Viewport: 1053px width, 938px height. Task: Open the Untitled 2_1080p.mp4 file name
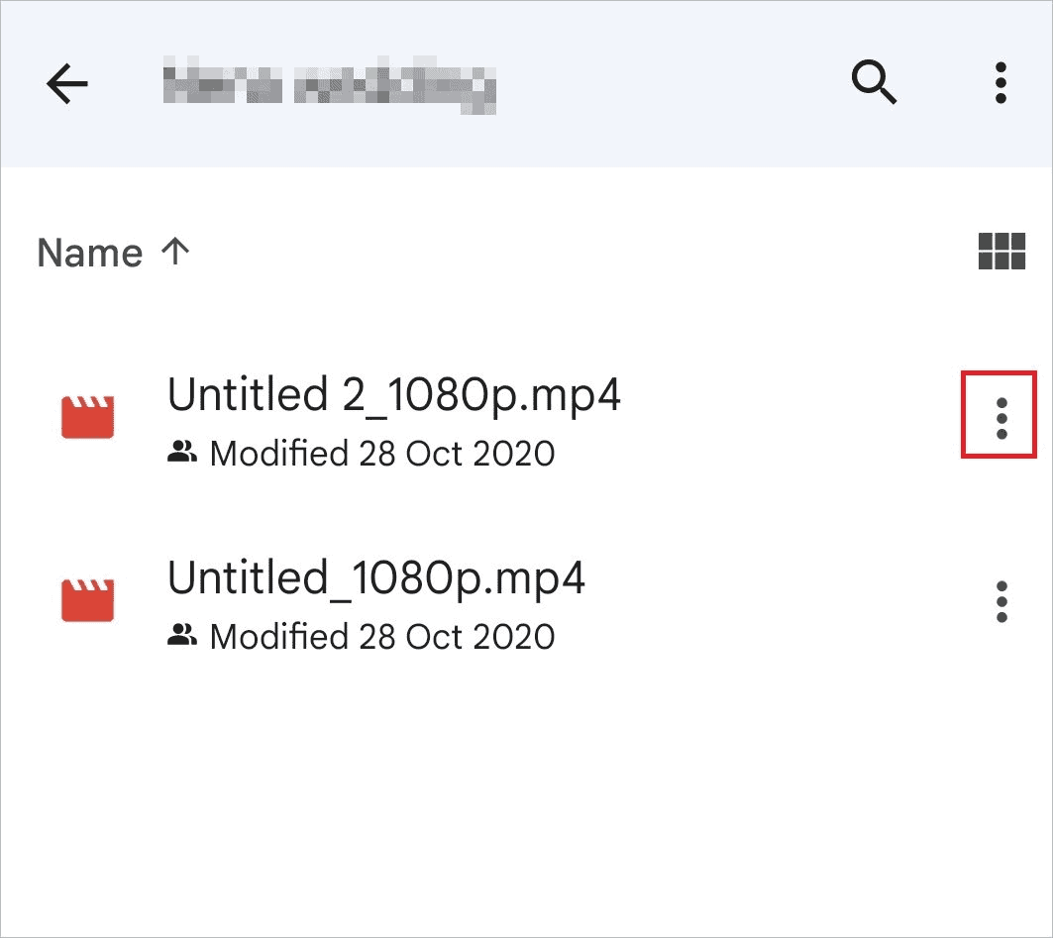[x=393, y=396]
